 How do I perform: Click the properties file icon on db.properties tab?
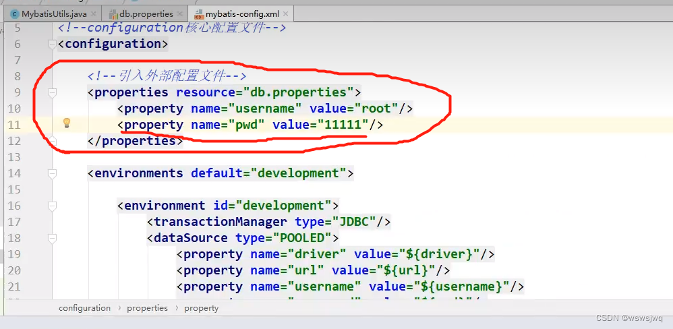[x=113, y=14]
